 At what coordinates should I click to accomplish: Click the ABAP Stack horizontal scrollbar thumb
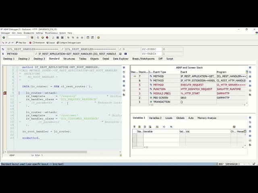click(152, 105)
